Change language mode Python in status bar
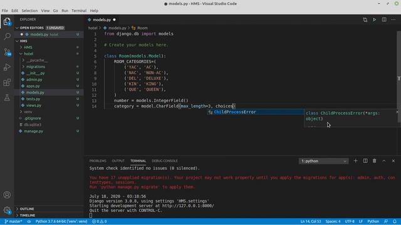 (373, 221)
